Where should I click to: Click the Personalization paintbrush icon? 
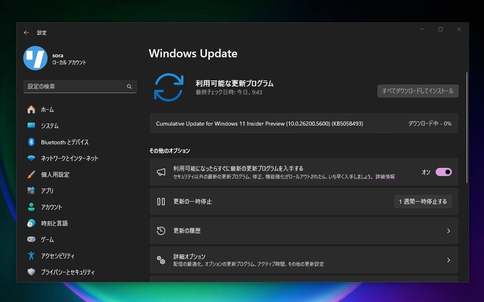pos(31,175)
